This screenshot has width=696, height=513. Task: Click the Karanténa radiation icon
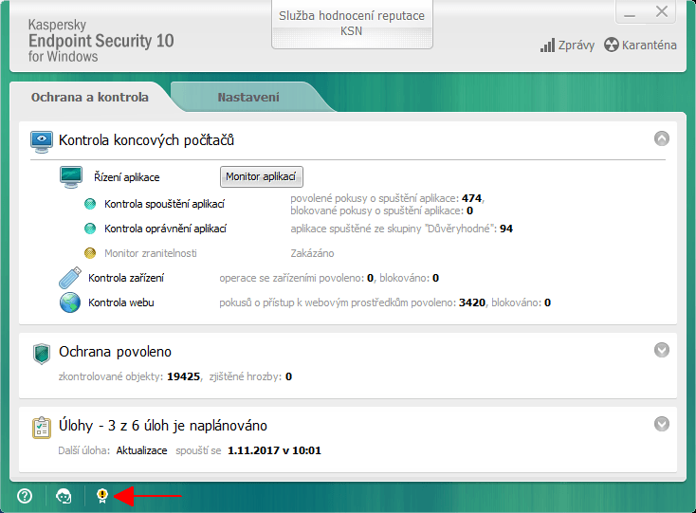[612, 45]
